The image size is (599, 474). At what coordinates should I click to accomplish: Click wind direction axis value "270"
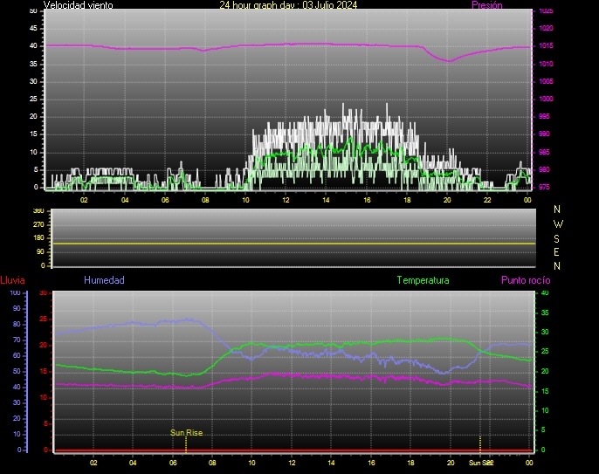(38, 224)
